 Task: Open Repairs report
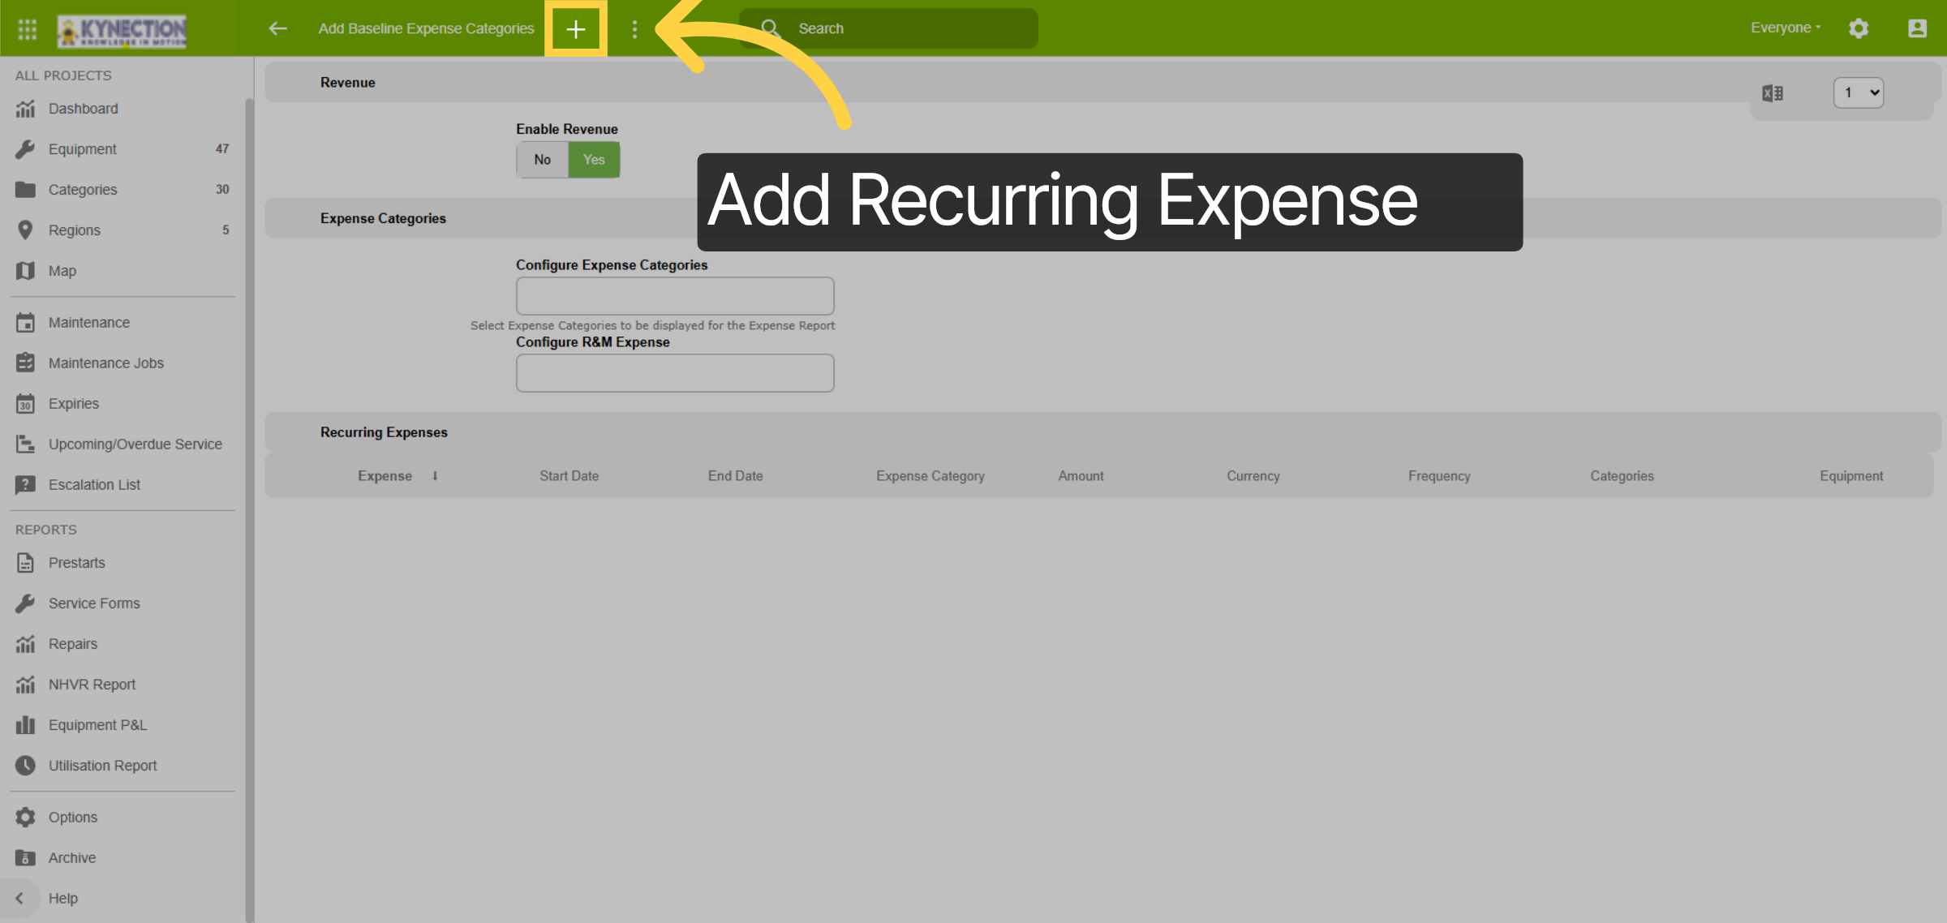click(x=73, y=644)
